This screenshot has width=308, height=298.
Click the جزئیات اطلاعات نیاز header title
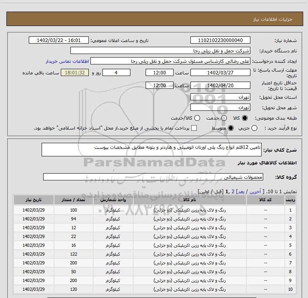click(x=273, y=19)
